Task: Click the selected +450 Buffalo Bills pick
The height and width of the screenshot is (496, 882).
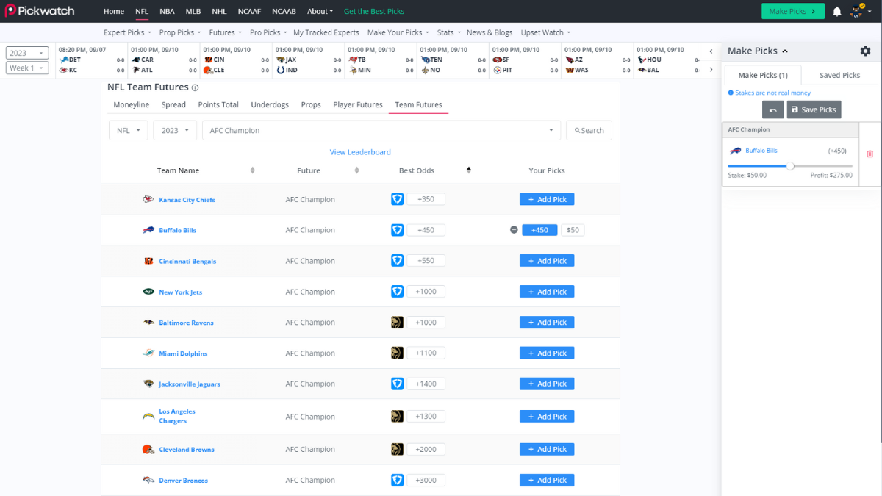Action: tap(539, 230)
